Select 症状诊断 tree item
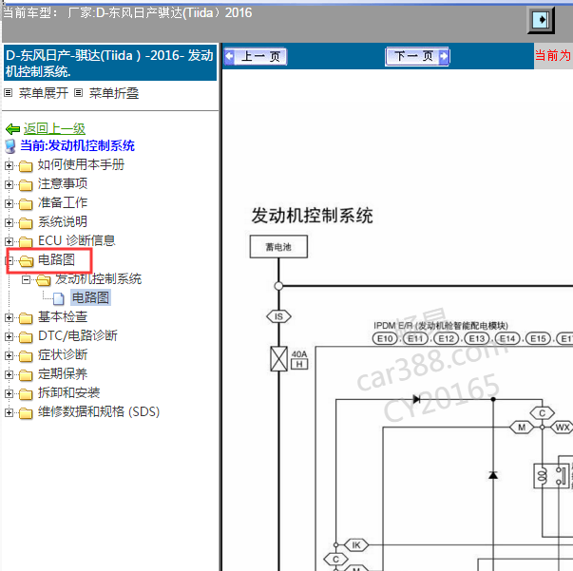573x571 pixels. 63,354
